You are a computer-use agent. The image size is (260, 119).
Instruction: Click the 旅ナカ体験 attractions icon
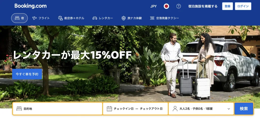click(x=124, y=18)
